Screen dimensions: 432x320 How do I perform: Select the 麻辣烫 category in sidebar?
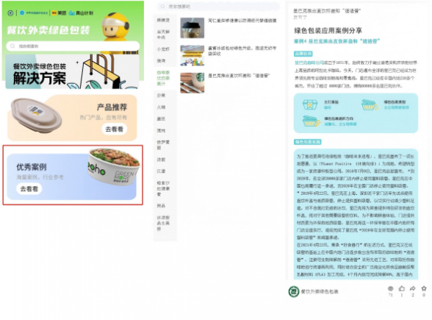(163, 20)
